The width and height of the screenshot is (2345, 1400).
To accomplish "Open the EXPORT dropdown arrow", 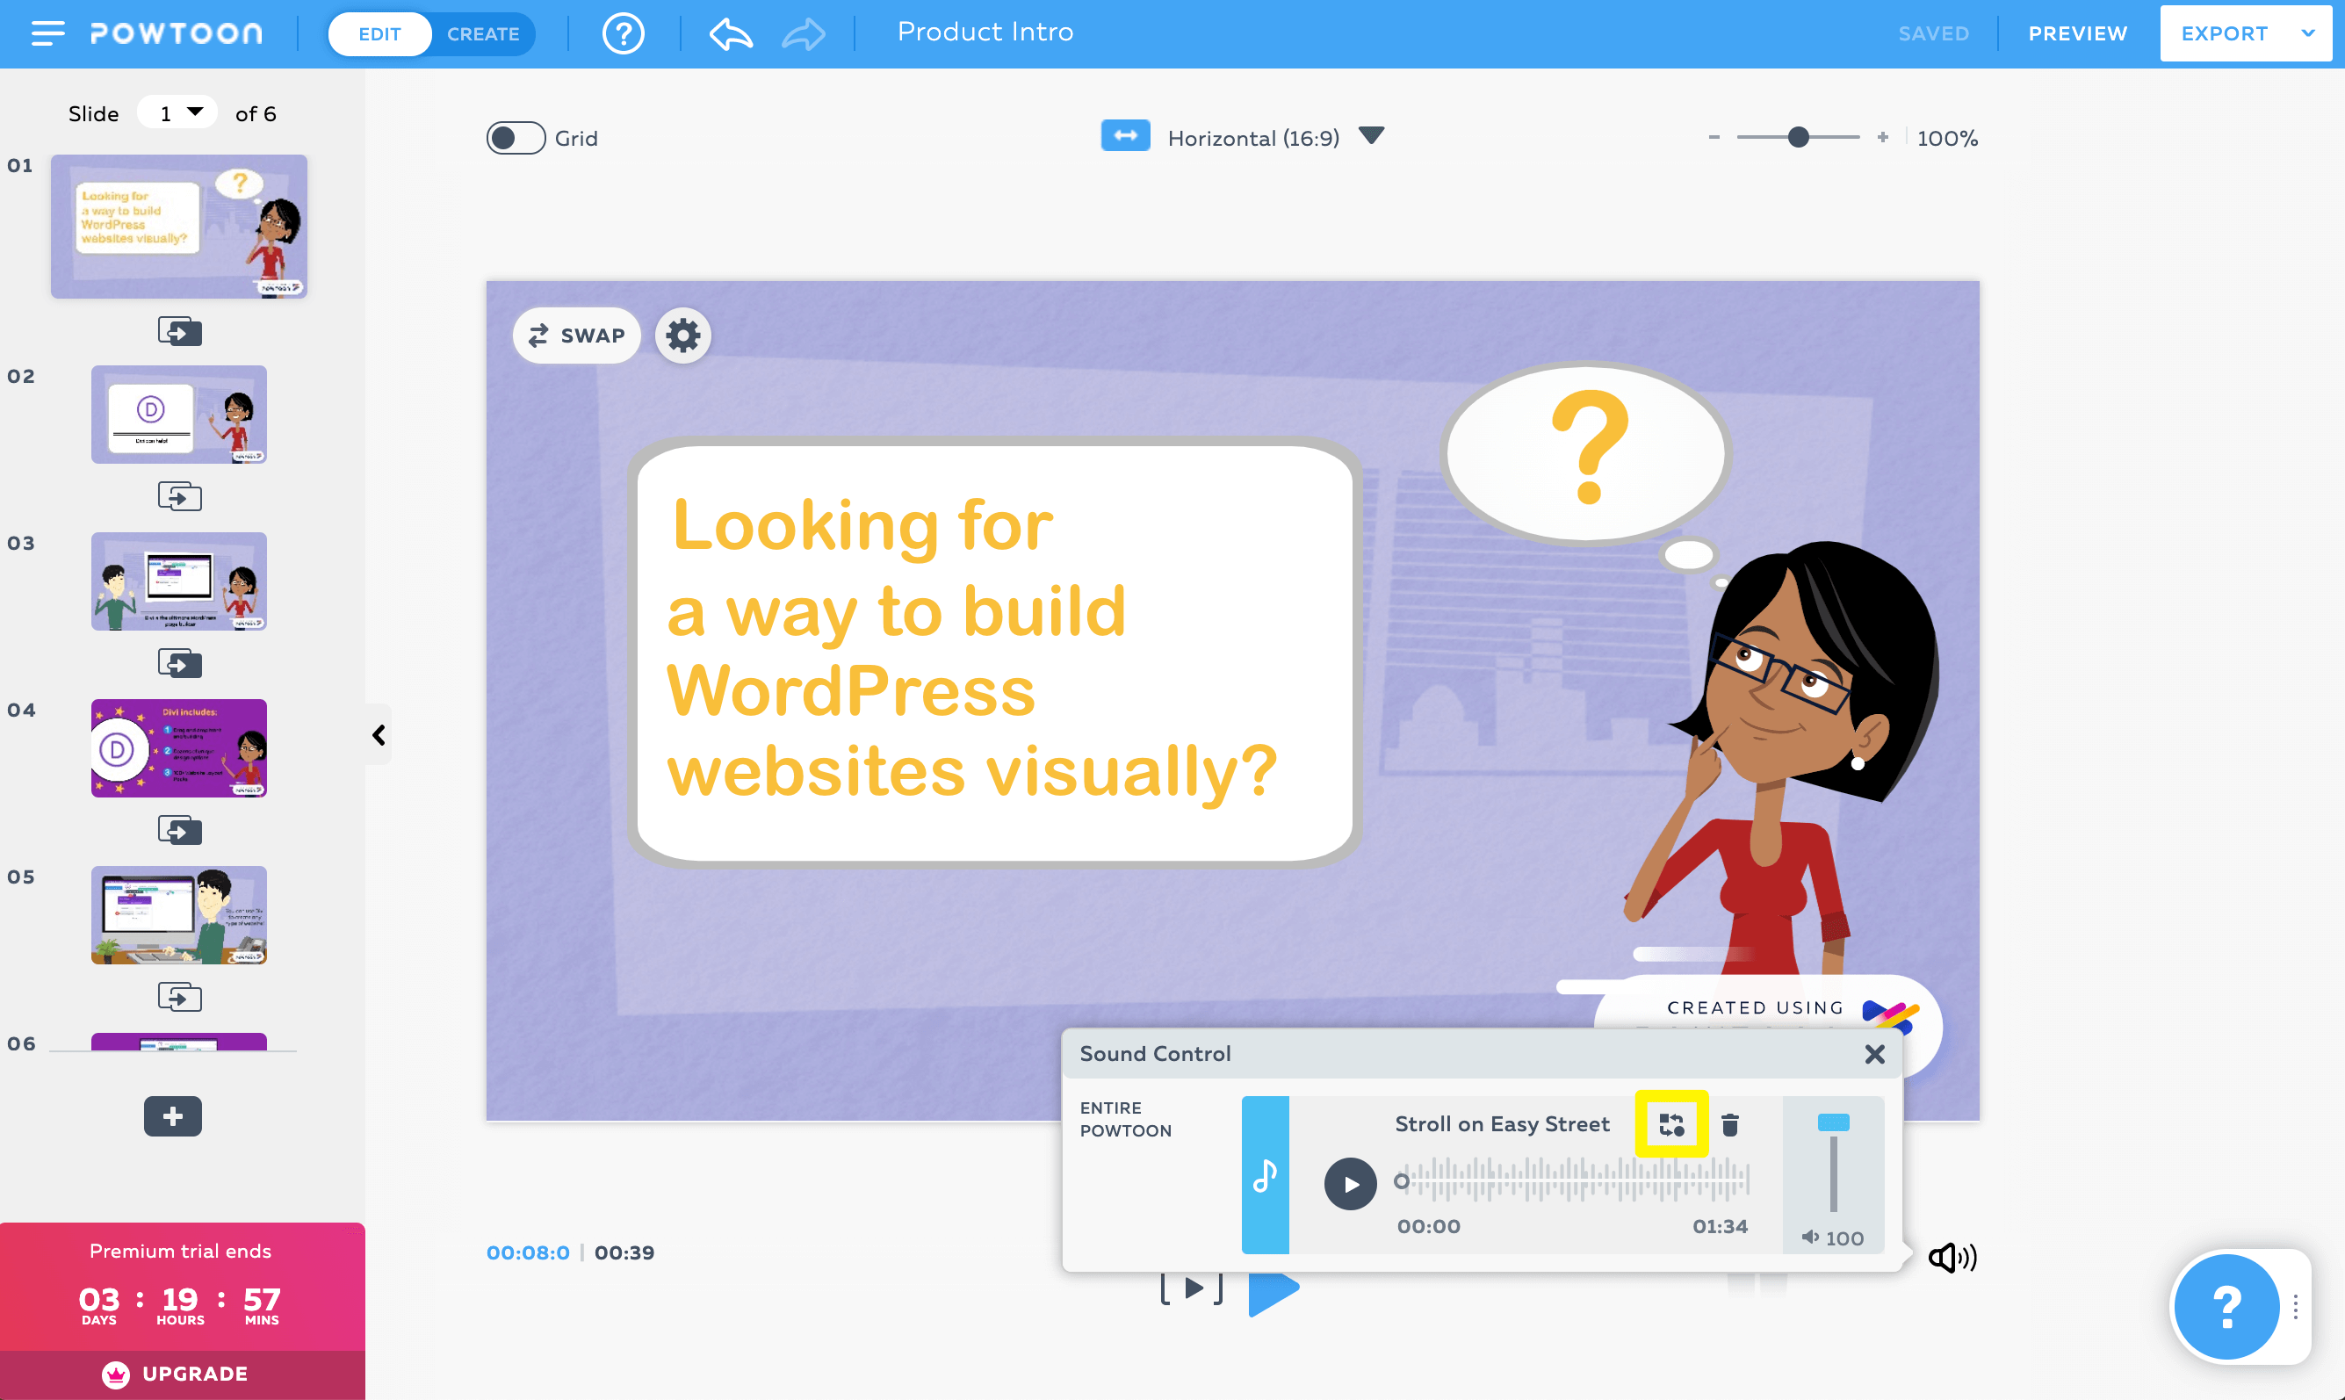I will point(2307,34).
